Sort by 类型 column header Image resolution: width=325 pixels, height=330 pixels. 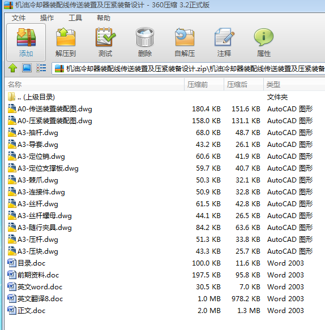click(294, 84)
